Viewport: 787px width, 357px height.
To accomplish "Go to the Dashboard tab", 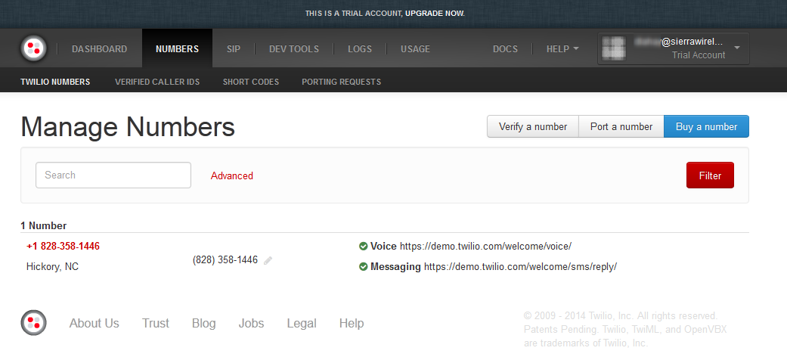I will click(x=99, y=49).
